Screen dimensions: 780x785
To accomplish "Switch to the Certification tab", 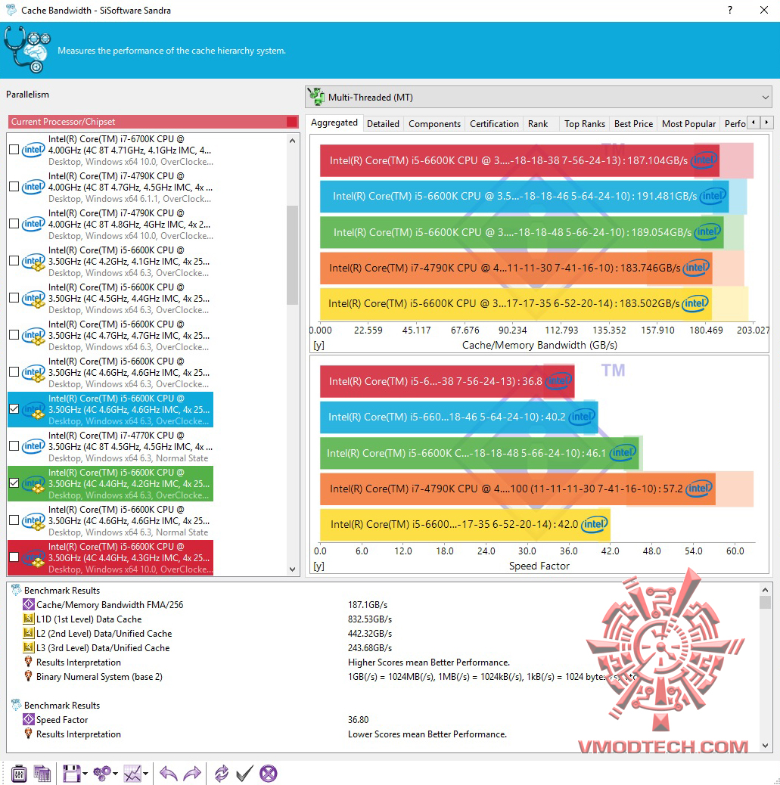I will pyautogui.click(x=494, y=124).
